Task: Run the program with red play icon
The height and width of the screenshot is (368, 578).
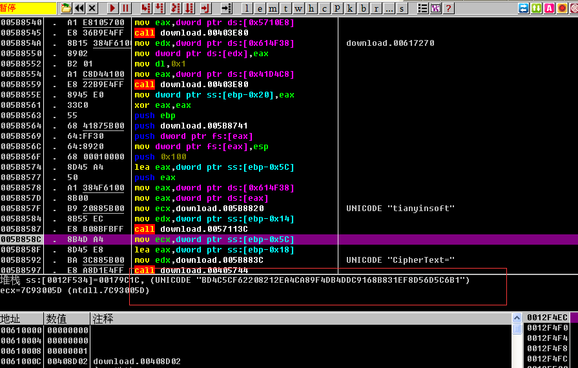Action: tap(113, 8)
